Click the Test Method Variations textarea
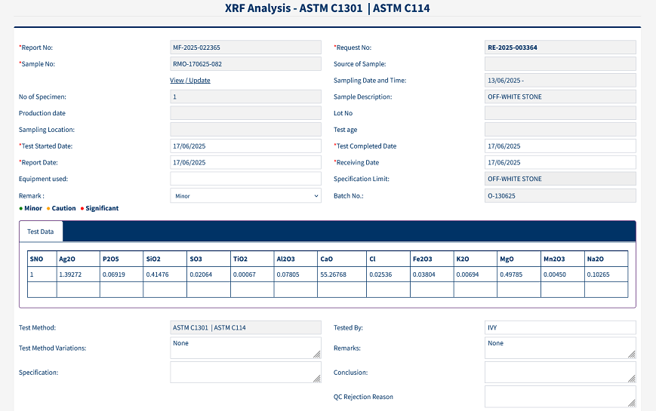 click(x=245, y=348)
